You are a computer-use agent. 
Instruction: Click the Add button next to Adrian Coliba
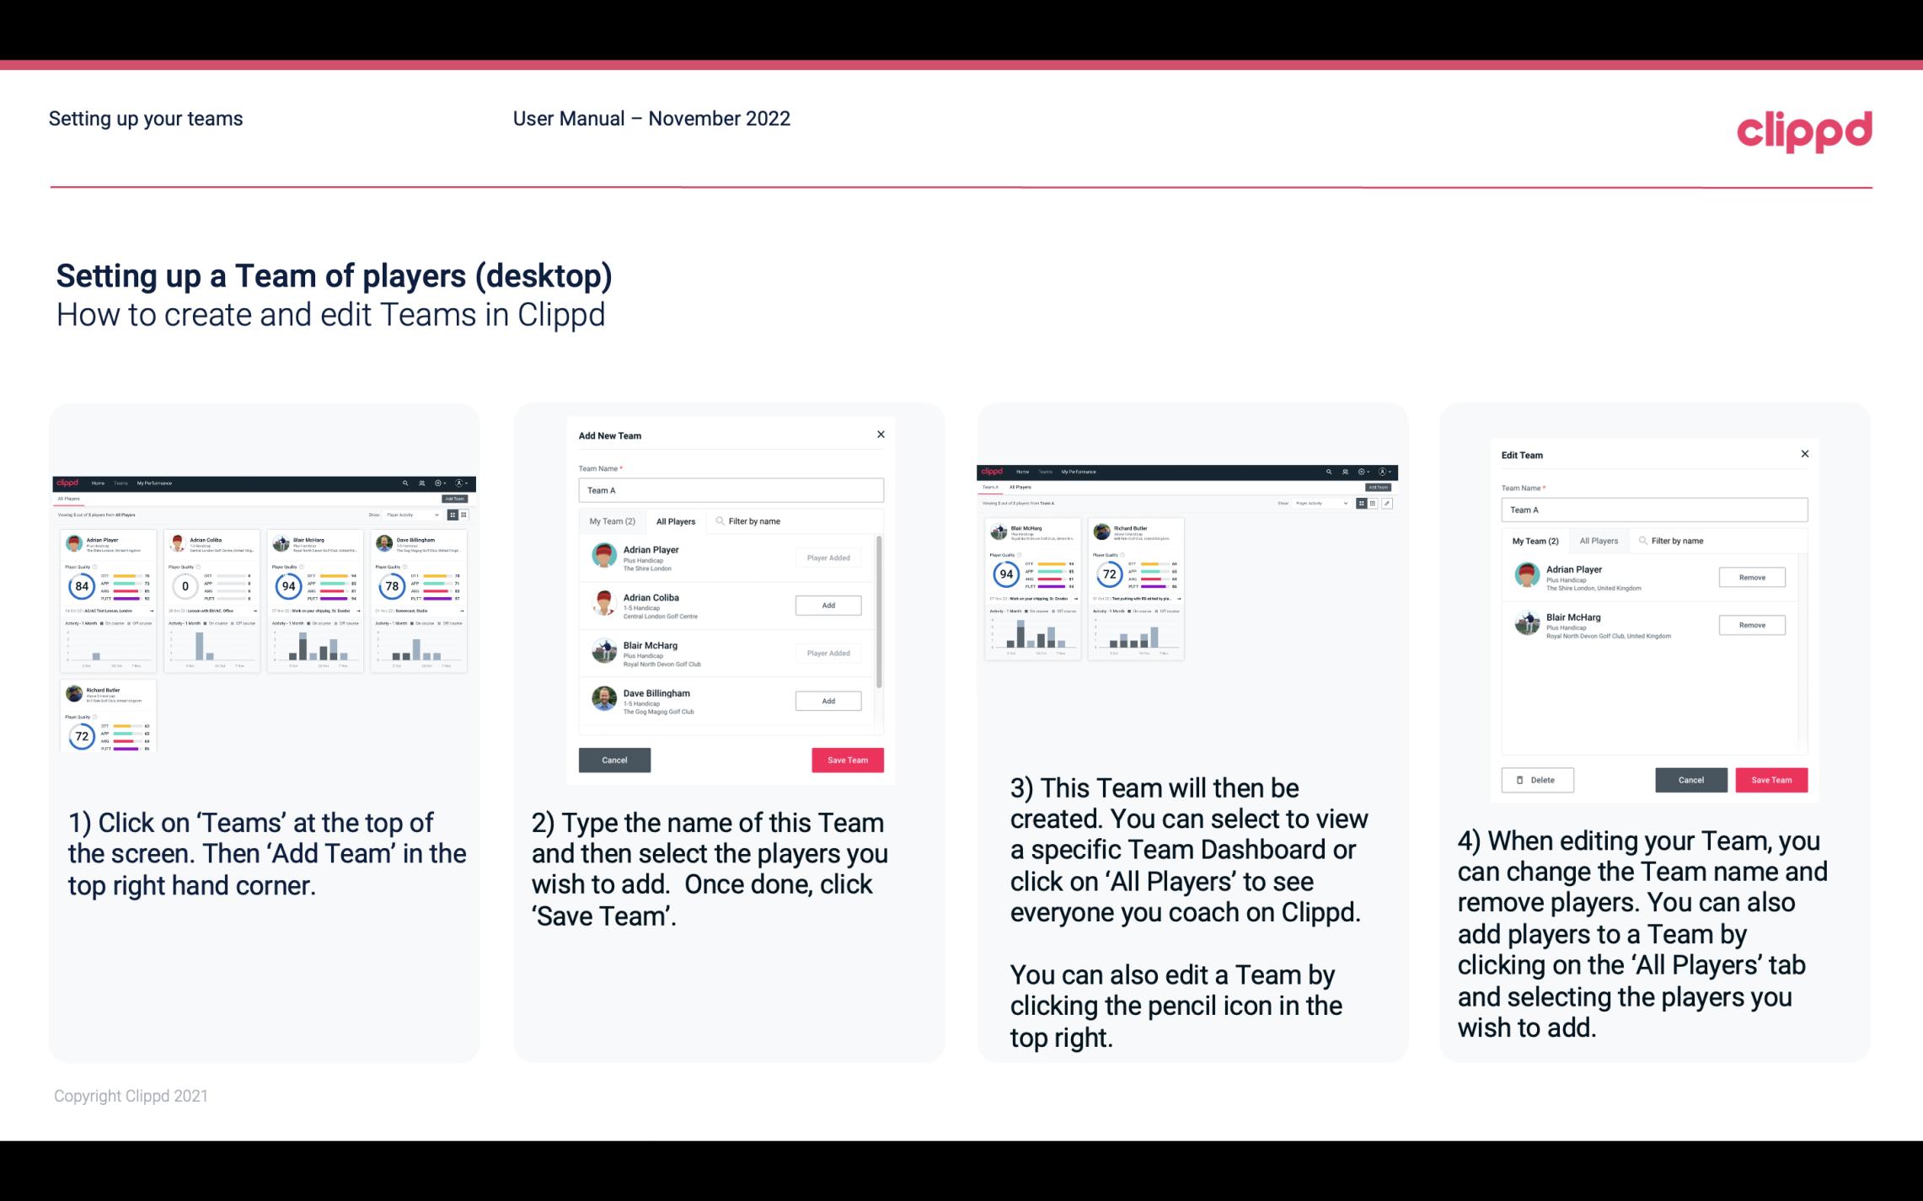pos(827,605)
